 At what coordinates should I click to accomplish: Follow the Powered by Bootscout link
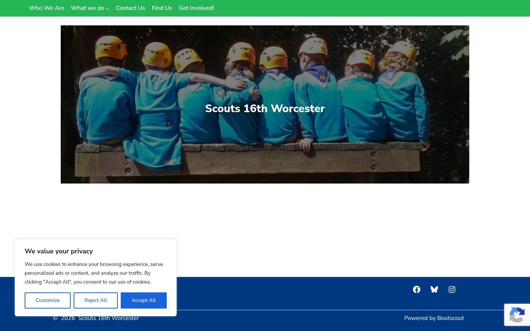point(434,318)
